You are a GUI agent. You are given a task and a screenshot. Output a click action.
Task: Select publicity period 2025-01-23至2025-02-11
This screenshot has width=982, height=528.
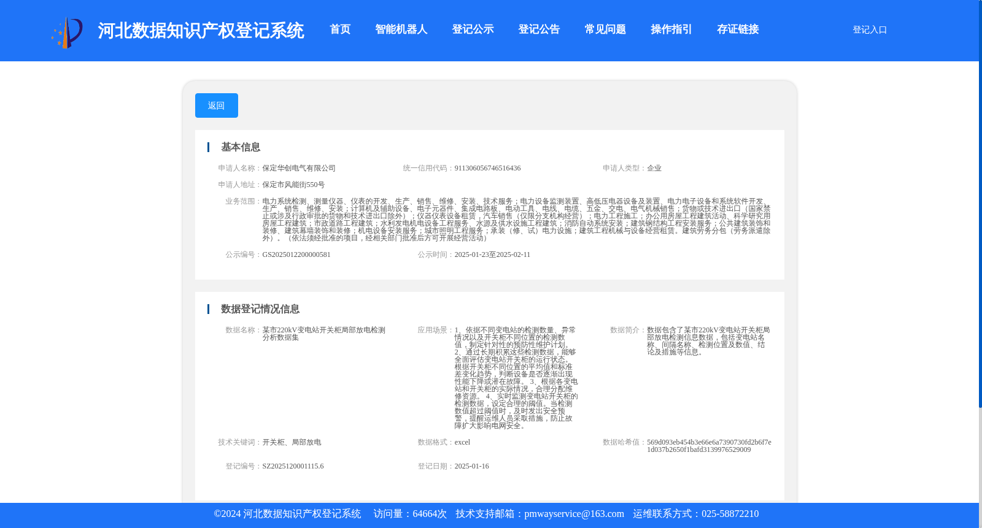[x=492, y=254]
